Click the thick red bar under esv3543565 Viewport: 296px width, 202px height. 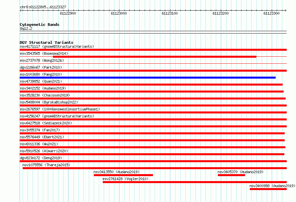tap(155, 57)
